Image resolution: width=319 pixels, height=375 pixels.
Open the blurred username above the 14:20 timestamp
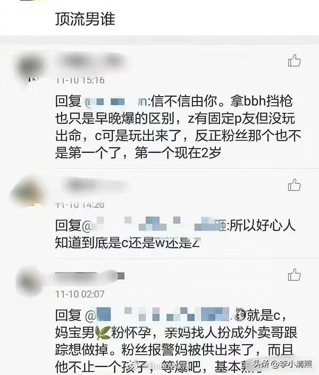96,185
